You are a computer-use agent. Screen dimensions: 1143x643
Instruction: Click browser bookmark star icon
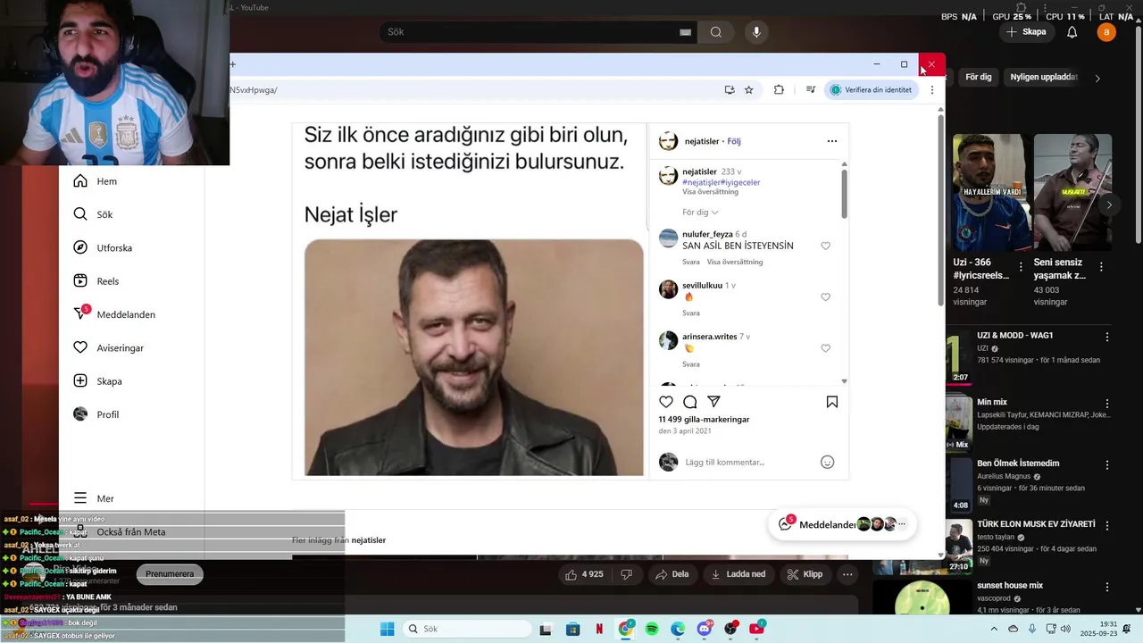(x=748, y=90)
